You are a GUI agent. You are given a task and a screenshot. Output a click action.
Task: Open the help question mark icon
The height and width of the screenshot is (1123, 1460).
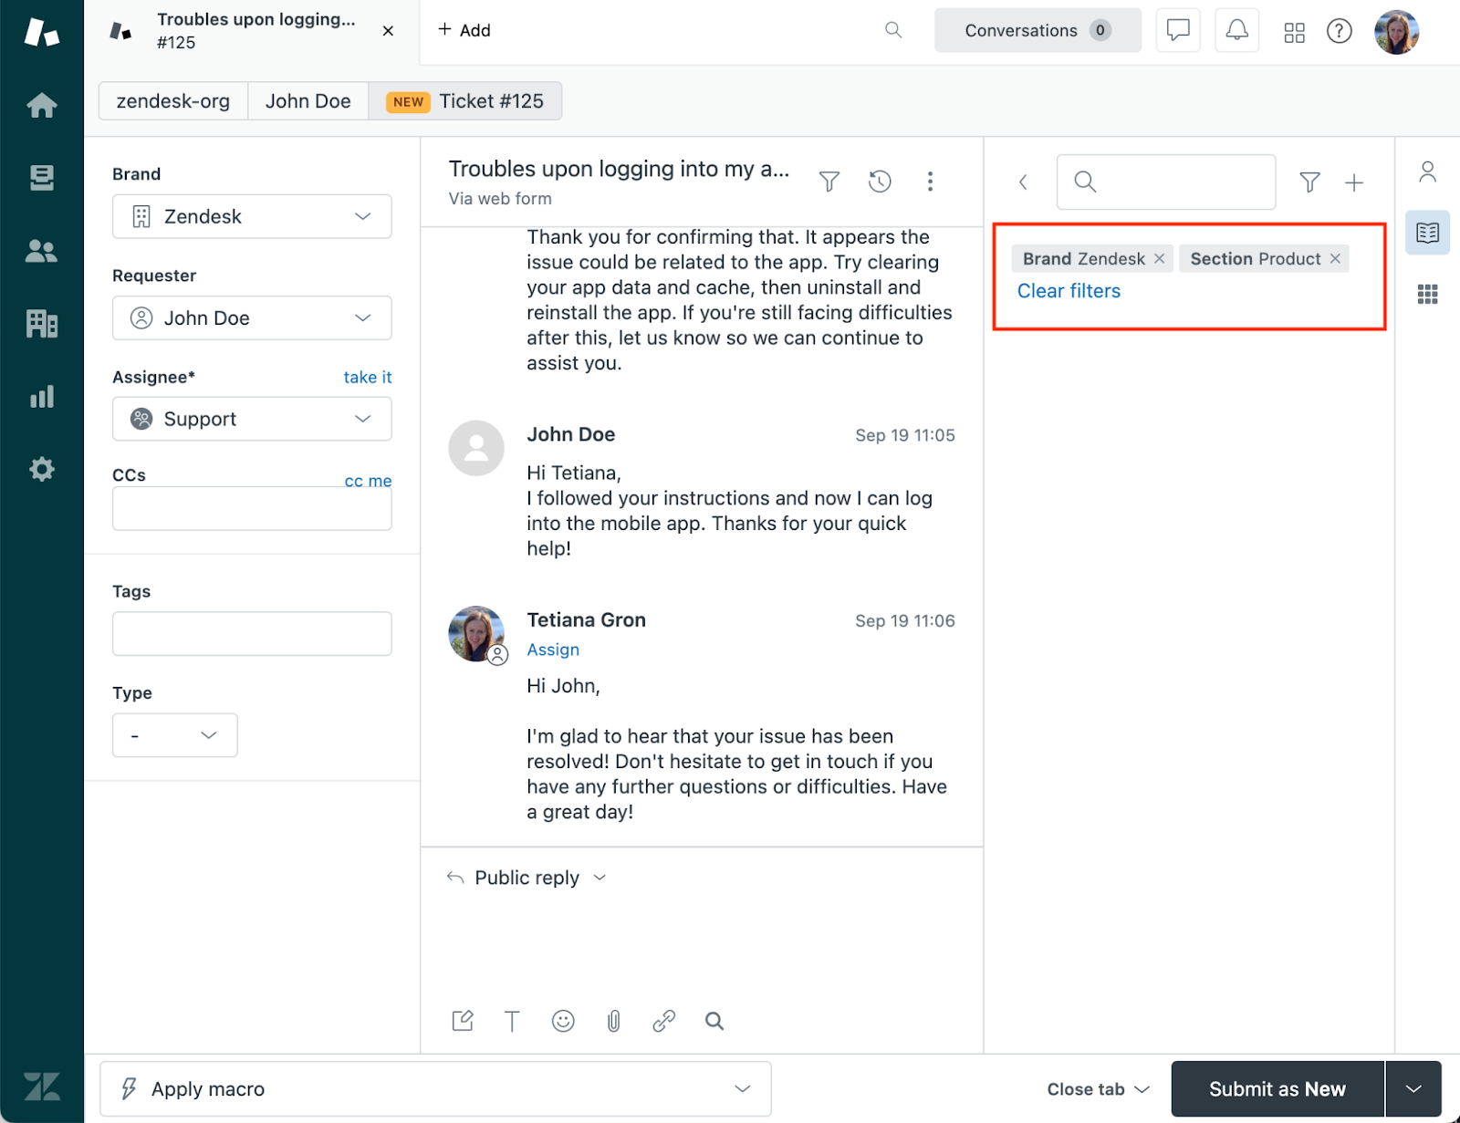1339,31
